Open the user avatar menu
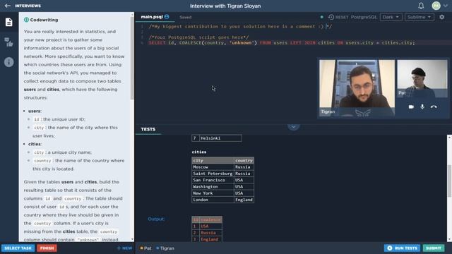452x254 pixels. [436, 6]
